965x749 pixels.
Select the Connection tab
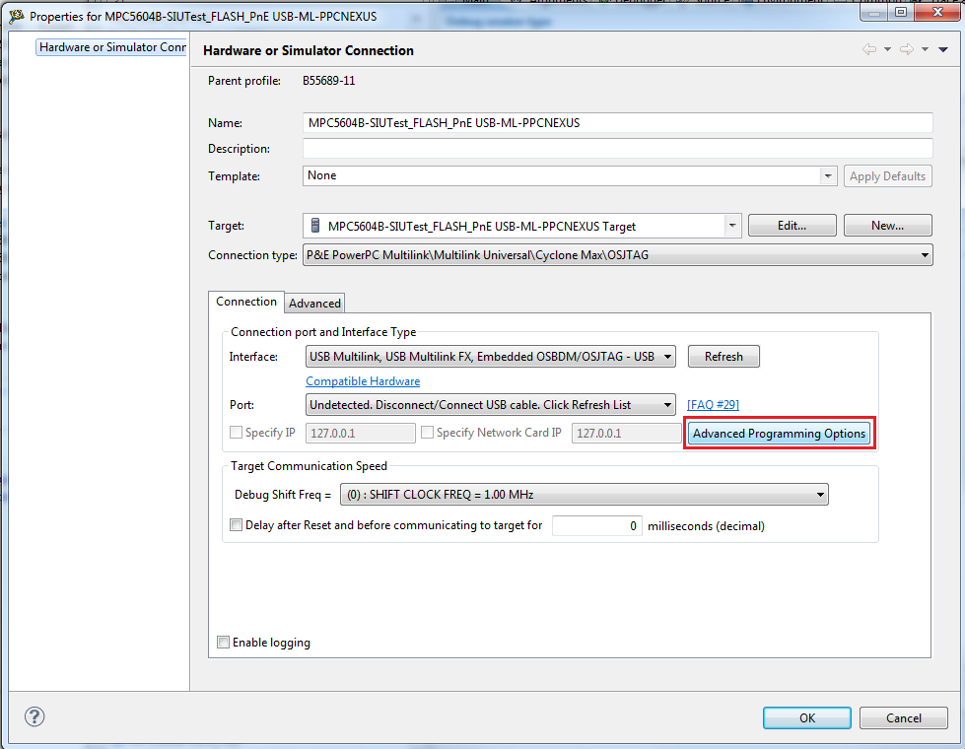click(246, 302)
